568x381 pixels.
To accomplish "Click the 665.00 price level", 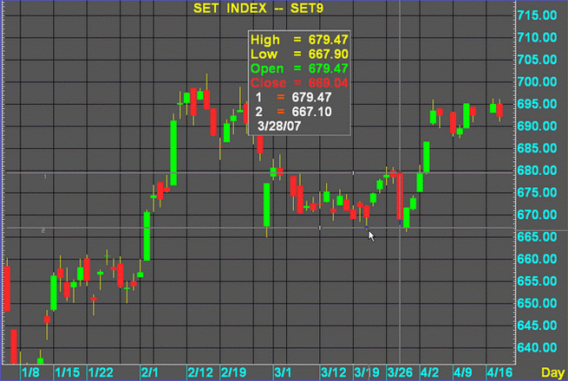I will pyautogui.click(x=537, y=236).
